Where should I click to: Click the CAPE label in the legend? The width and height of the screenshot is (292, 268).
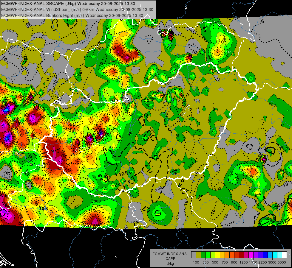coord(170,258)
